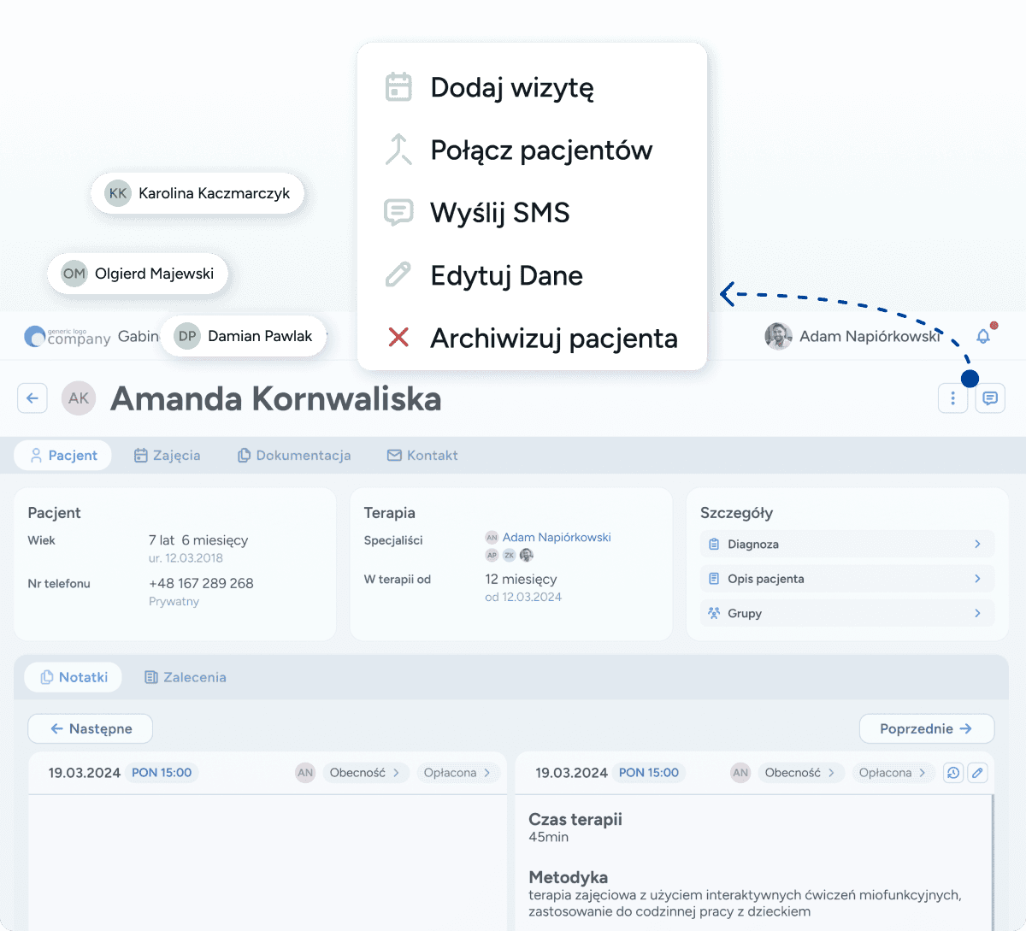This screenshot has height=931, width=1026.
Task: Click the back arrow beside patient name
Action: pos(32,398)
